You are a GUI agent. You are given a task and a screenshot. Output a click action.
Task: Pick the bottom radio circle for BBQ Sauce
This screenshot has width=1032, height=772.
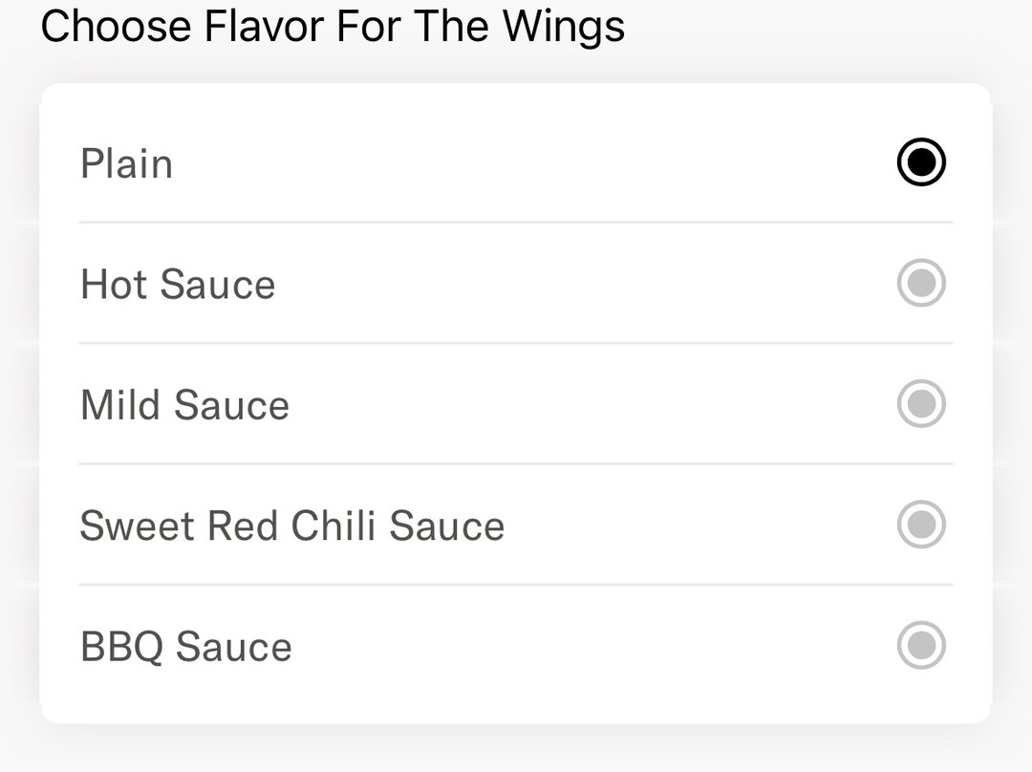tap(921, 646)
